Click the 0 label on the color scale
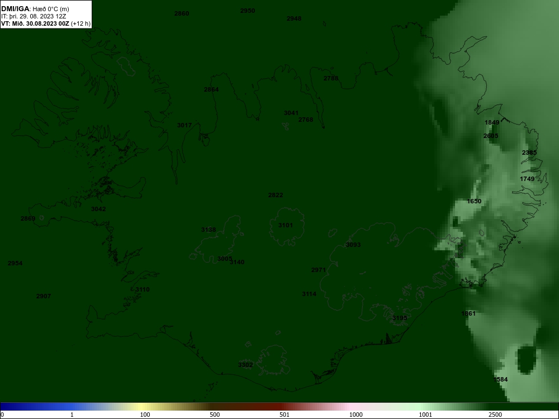Image resolution: width=559 pixels, height=419 pixels. [x=2, y=415]
